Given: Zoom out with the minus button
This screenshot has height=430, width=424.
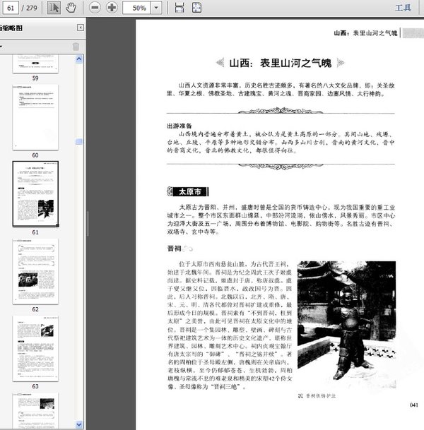Looking at the screenshot, I should [x=95, y=7].
